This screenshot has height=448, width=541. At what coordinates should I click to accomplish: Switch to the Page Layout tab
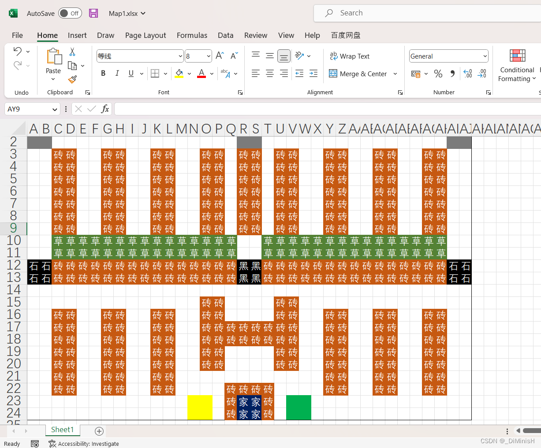tap(146, 35)
